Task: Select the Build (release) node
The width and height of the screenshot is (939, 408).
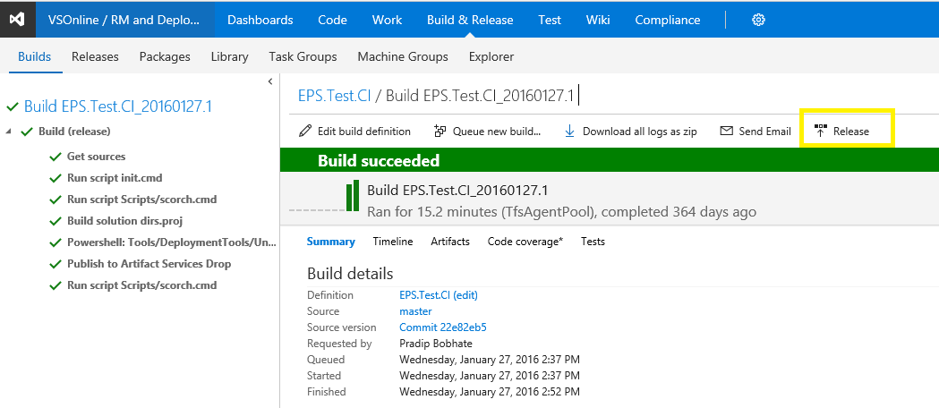Action: pos(74,132)
